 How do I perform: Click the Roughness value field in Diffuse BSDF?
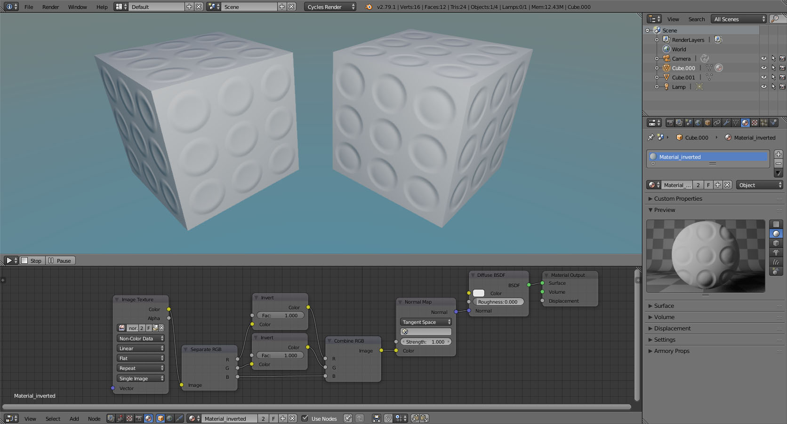(x=498, y=301)
